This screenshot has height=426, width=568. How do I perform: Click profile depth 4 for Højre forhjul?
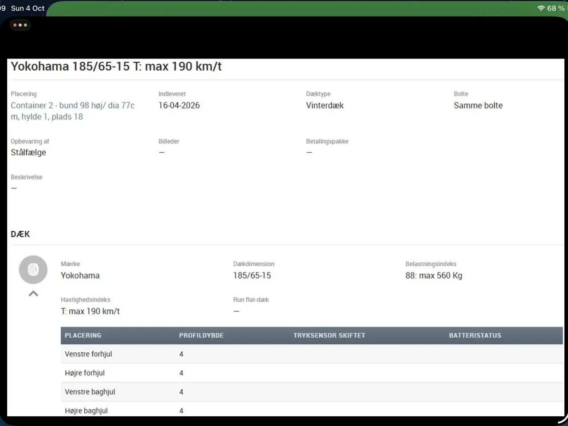[x=181, y=373]
